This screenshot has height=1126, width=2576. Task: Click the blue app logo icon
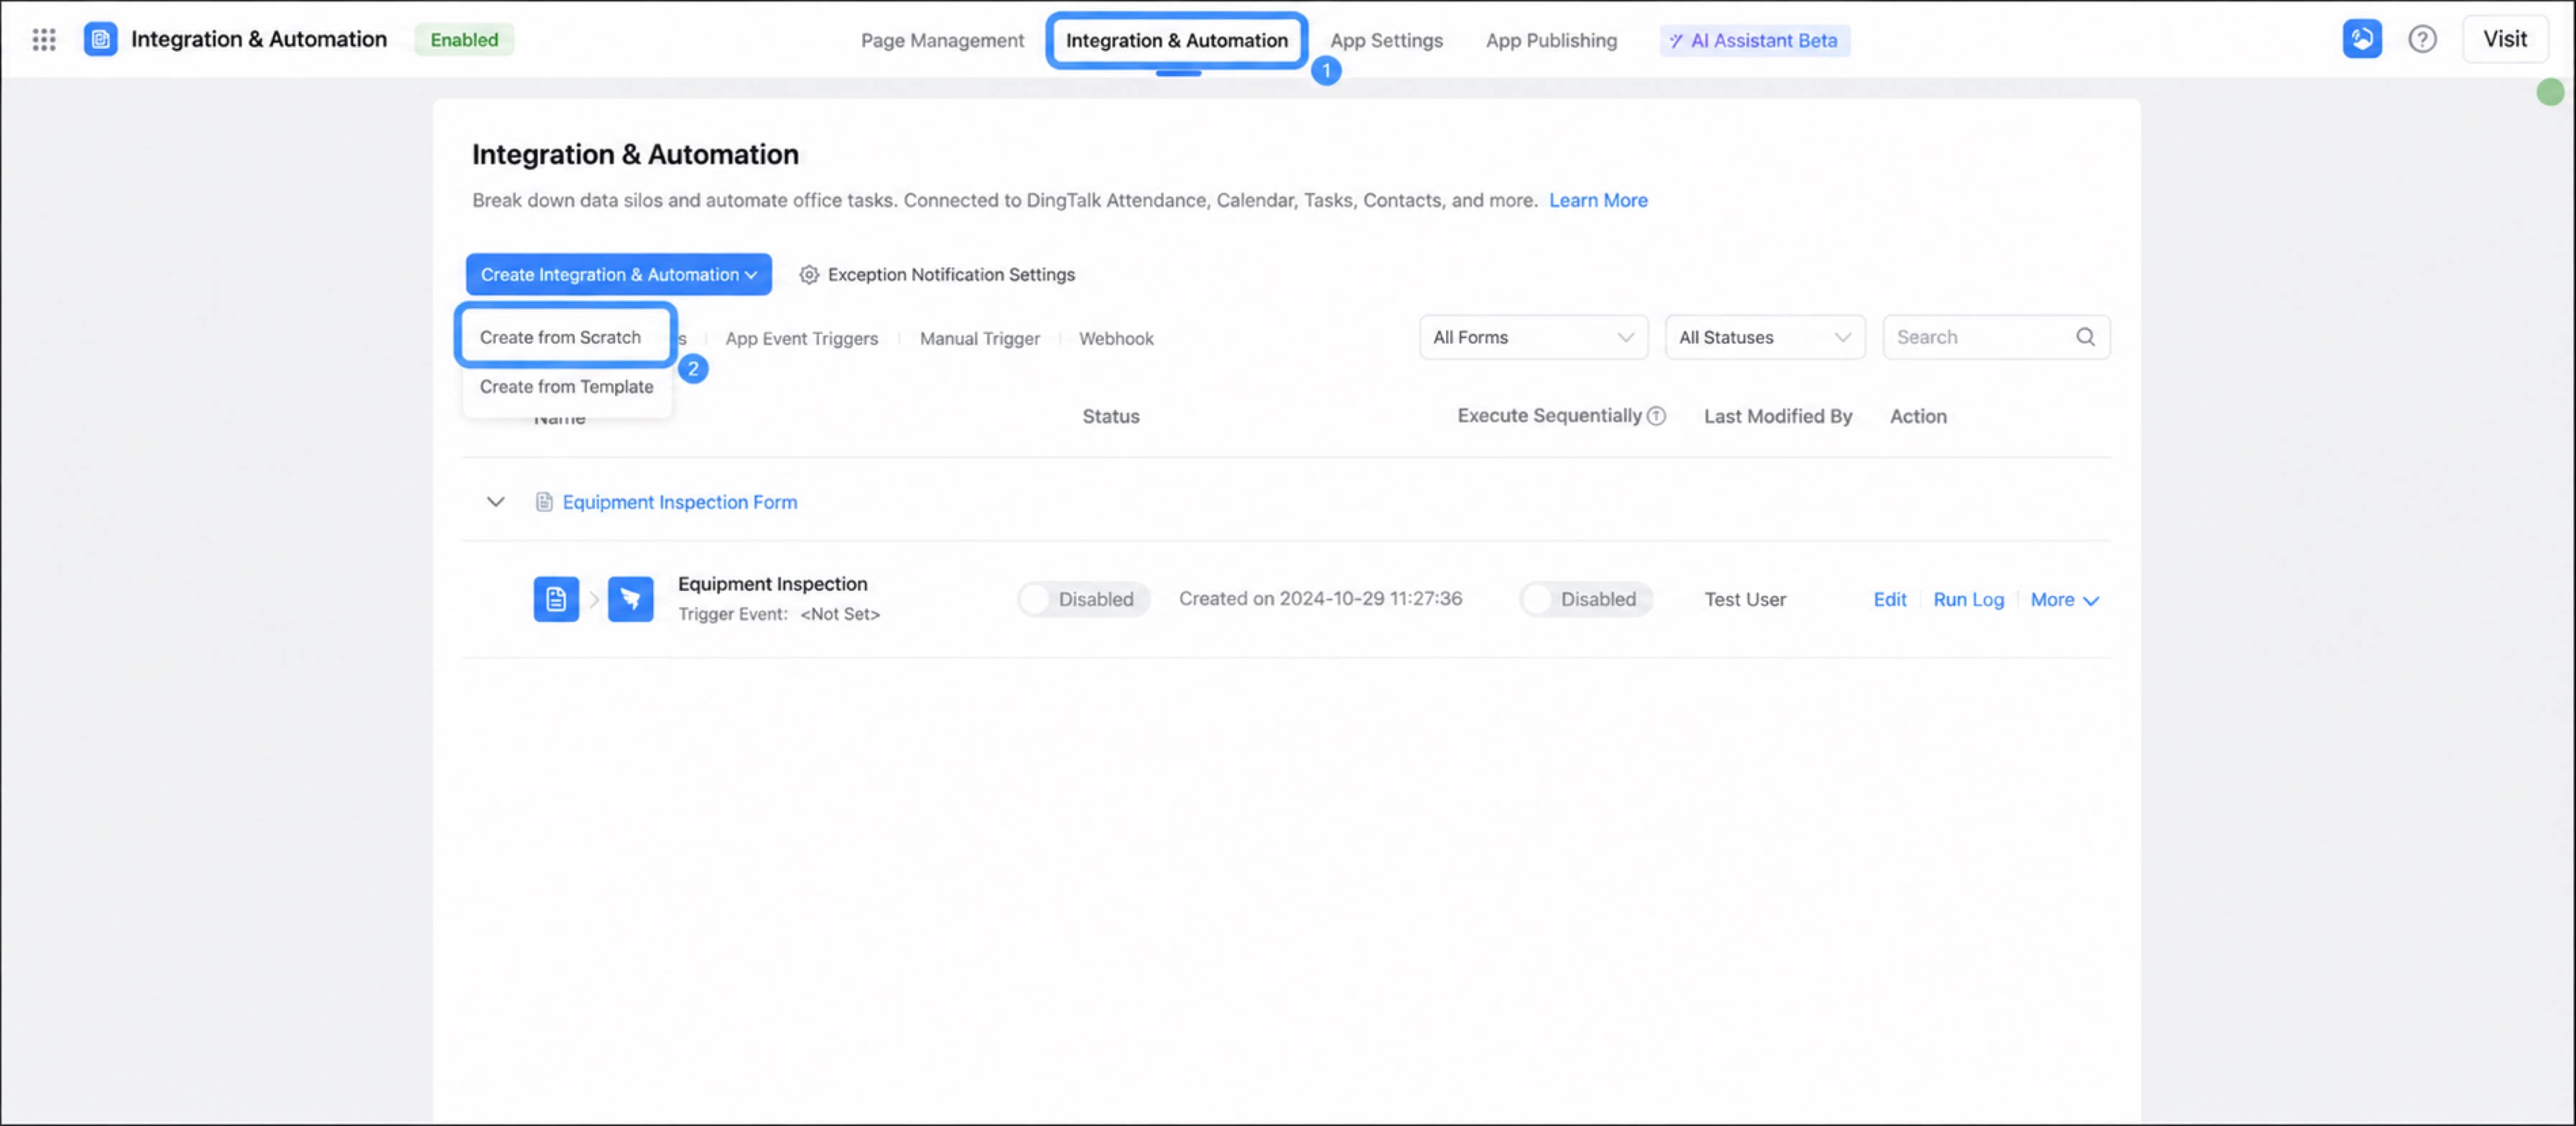[100, 39]
